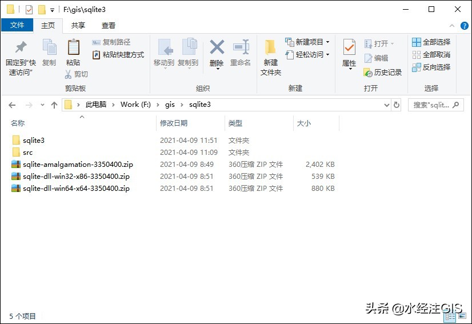Image resolution: width=472 pixels, height=324 pixels.
Task: Open the Delete (删除) dropdown arrow
Action: click(x=218, y=69)
